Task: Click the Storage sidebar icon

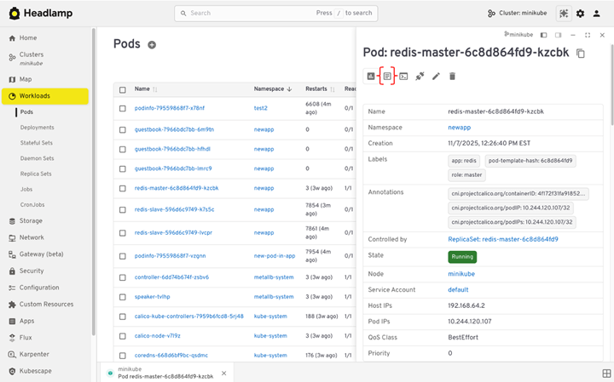Action: (x=12, y=221)
